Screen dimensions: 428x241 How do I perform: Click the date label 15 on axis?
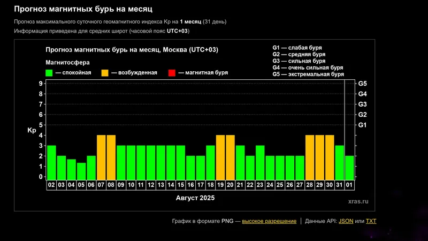[x=181, y=185]
